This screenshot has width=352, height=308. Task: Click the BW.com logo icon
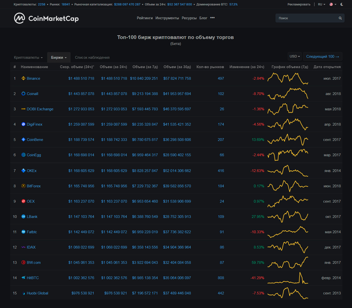(23, 262)
